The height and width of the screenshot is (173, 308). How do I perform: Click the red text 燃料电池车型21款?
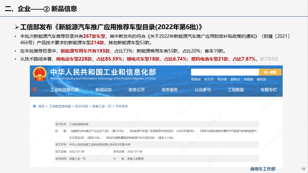click(210, 59)
